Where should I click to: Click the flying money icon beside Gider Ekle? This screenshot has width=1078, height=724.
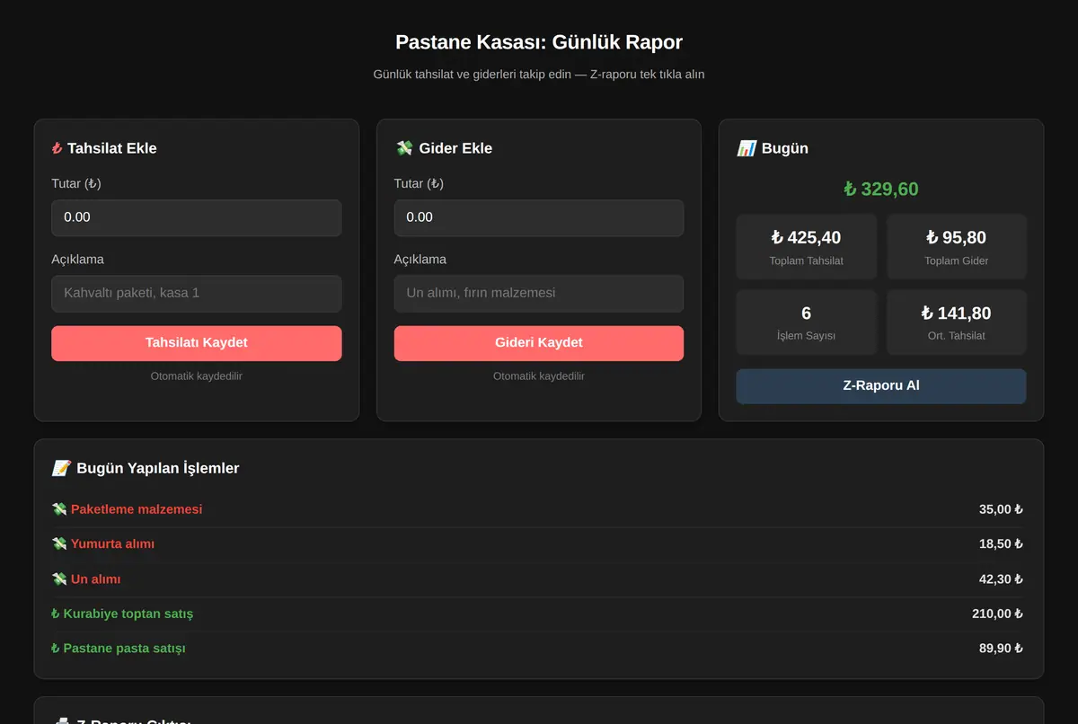pyautogui.click(x=403, y=148)
